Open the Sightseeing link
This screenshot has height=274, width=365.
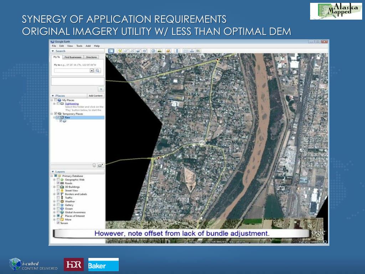(72, 103)
